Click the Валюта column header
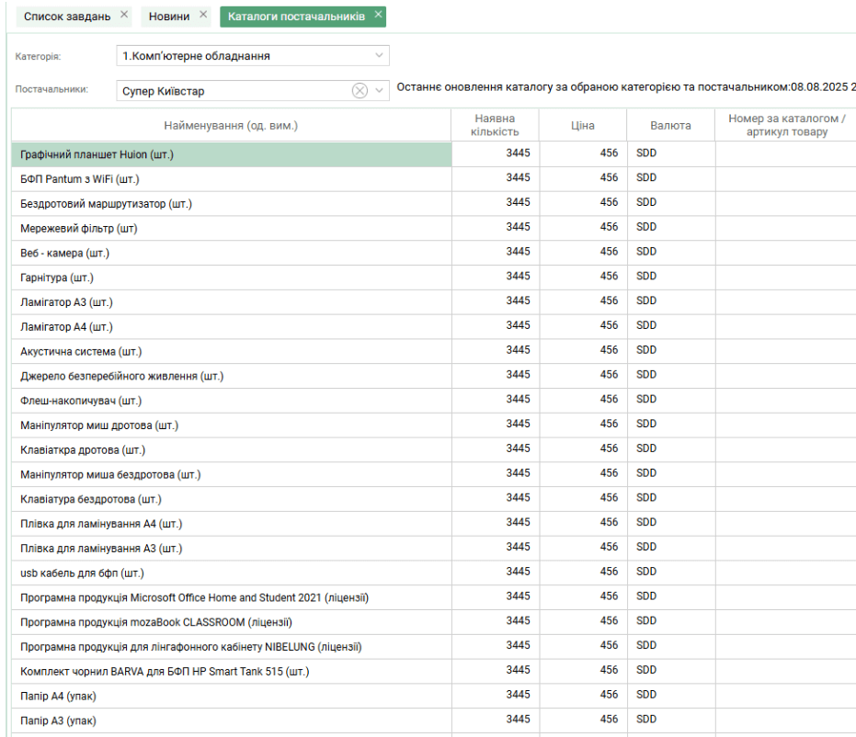 tap(669, 126)
